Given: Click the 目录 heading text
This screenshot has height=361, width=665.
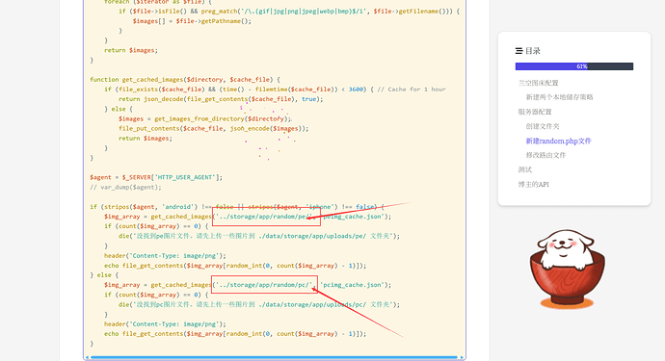Looking at the screenshot, I should [x=533, y=51].
